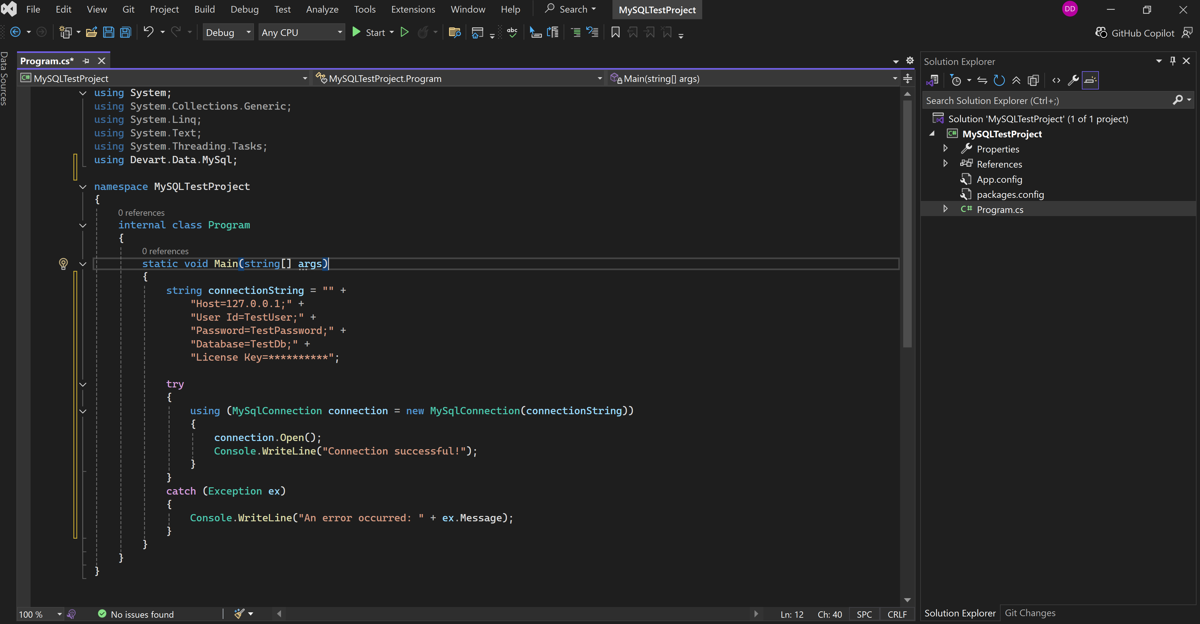Save all open files
The image size is (1200, 624).
[x=125, y=32]
